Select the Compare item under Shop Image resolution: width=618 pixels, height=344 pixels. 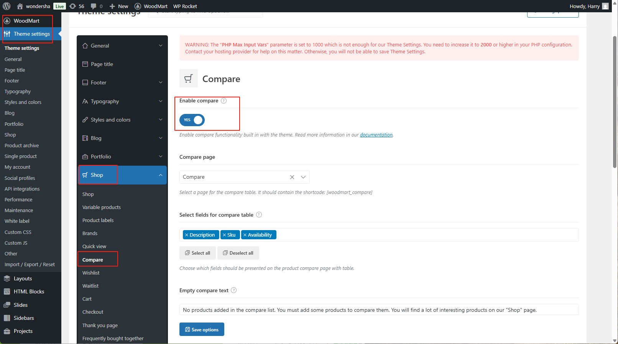click(93, 260)
